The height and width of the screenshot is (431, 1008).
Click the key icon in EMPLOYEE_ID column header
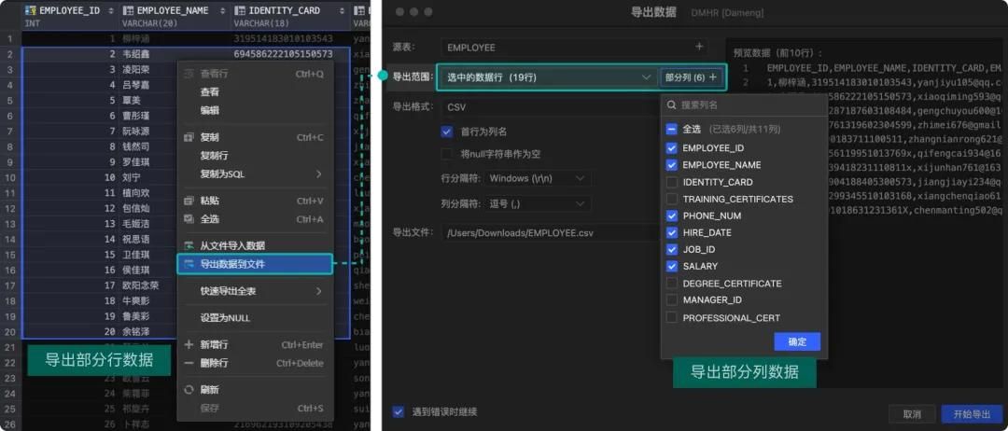point(30,11)
